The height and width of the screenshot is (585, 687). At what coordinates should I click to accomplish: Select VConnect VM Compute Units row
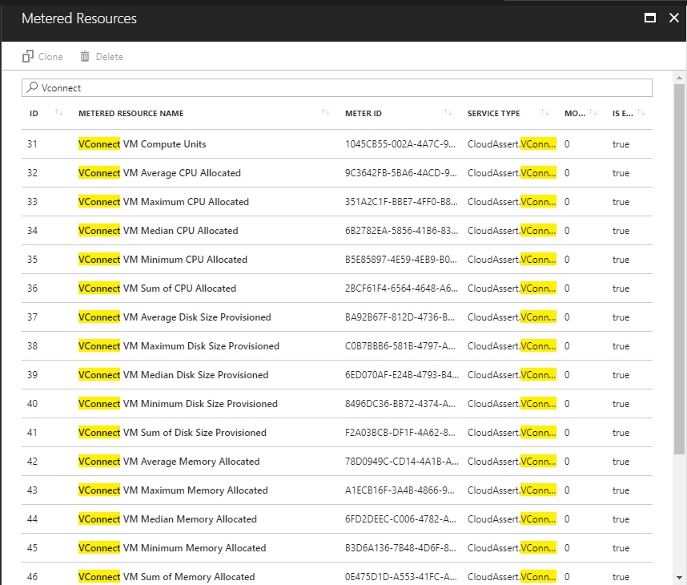point(142,144)
